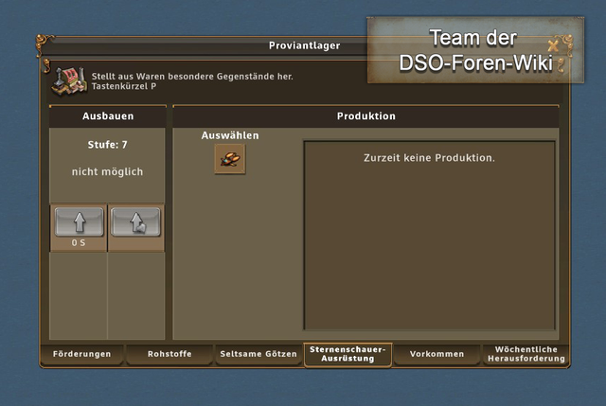Click the Produktion panel header

click(x=366, y=116)
